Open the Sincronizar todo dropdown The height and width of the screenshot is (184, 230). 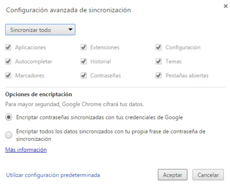40,30
